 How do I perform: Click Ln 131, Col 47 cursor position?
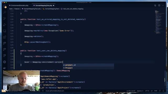tap(131, 91)
